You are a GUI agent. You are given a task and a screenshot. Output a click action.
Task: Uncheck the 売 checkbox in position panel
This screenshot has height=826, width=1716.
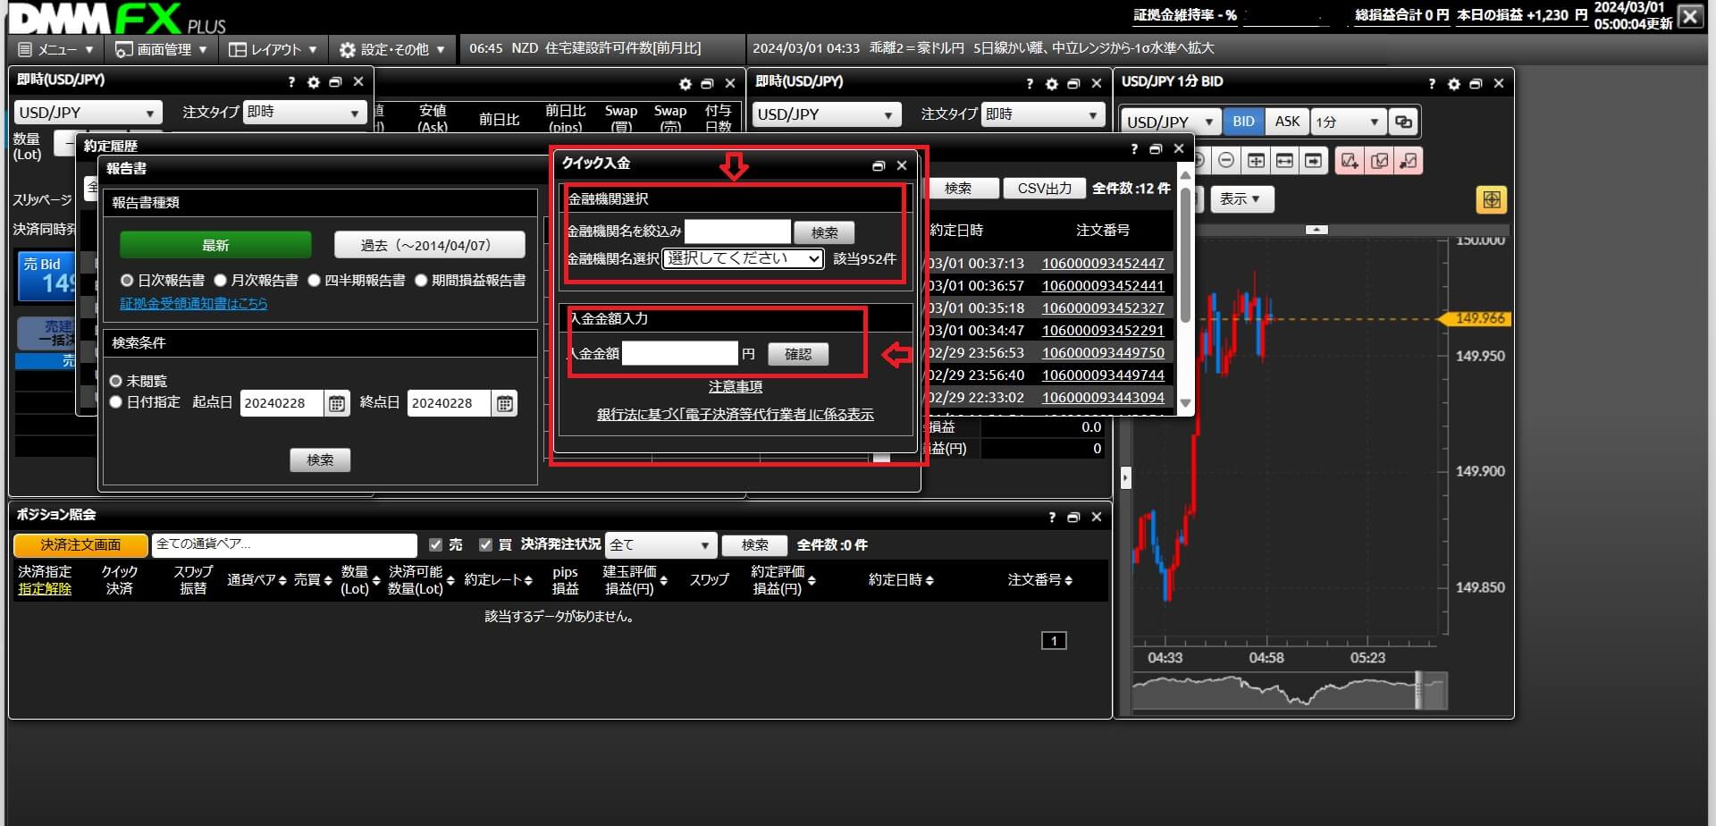pyautogui.click(x=436, y=544)
